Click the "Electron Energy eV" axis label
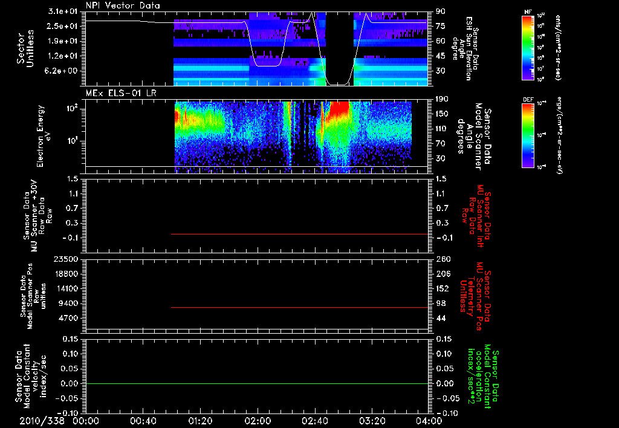This screenshot has width=619, height=428. (x=44, y=136)
